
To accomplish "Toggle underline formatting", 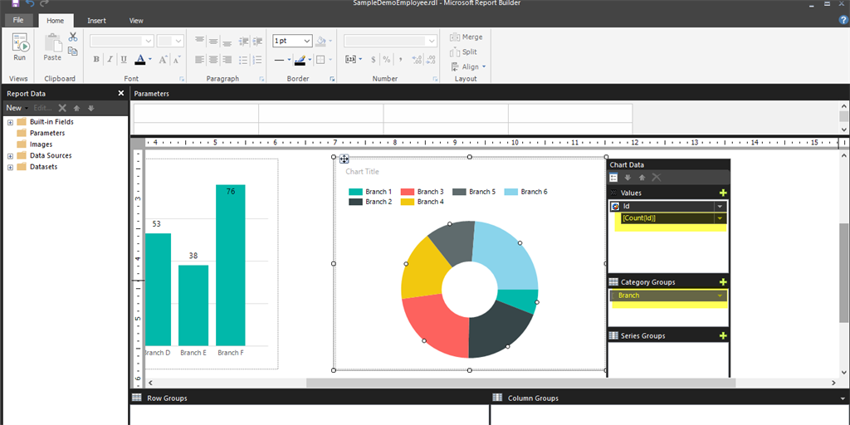I will (124, 60).
